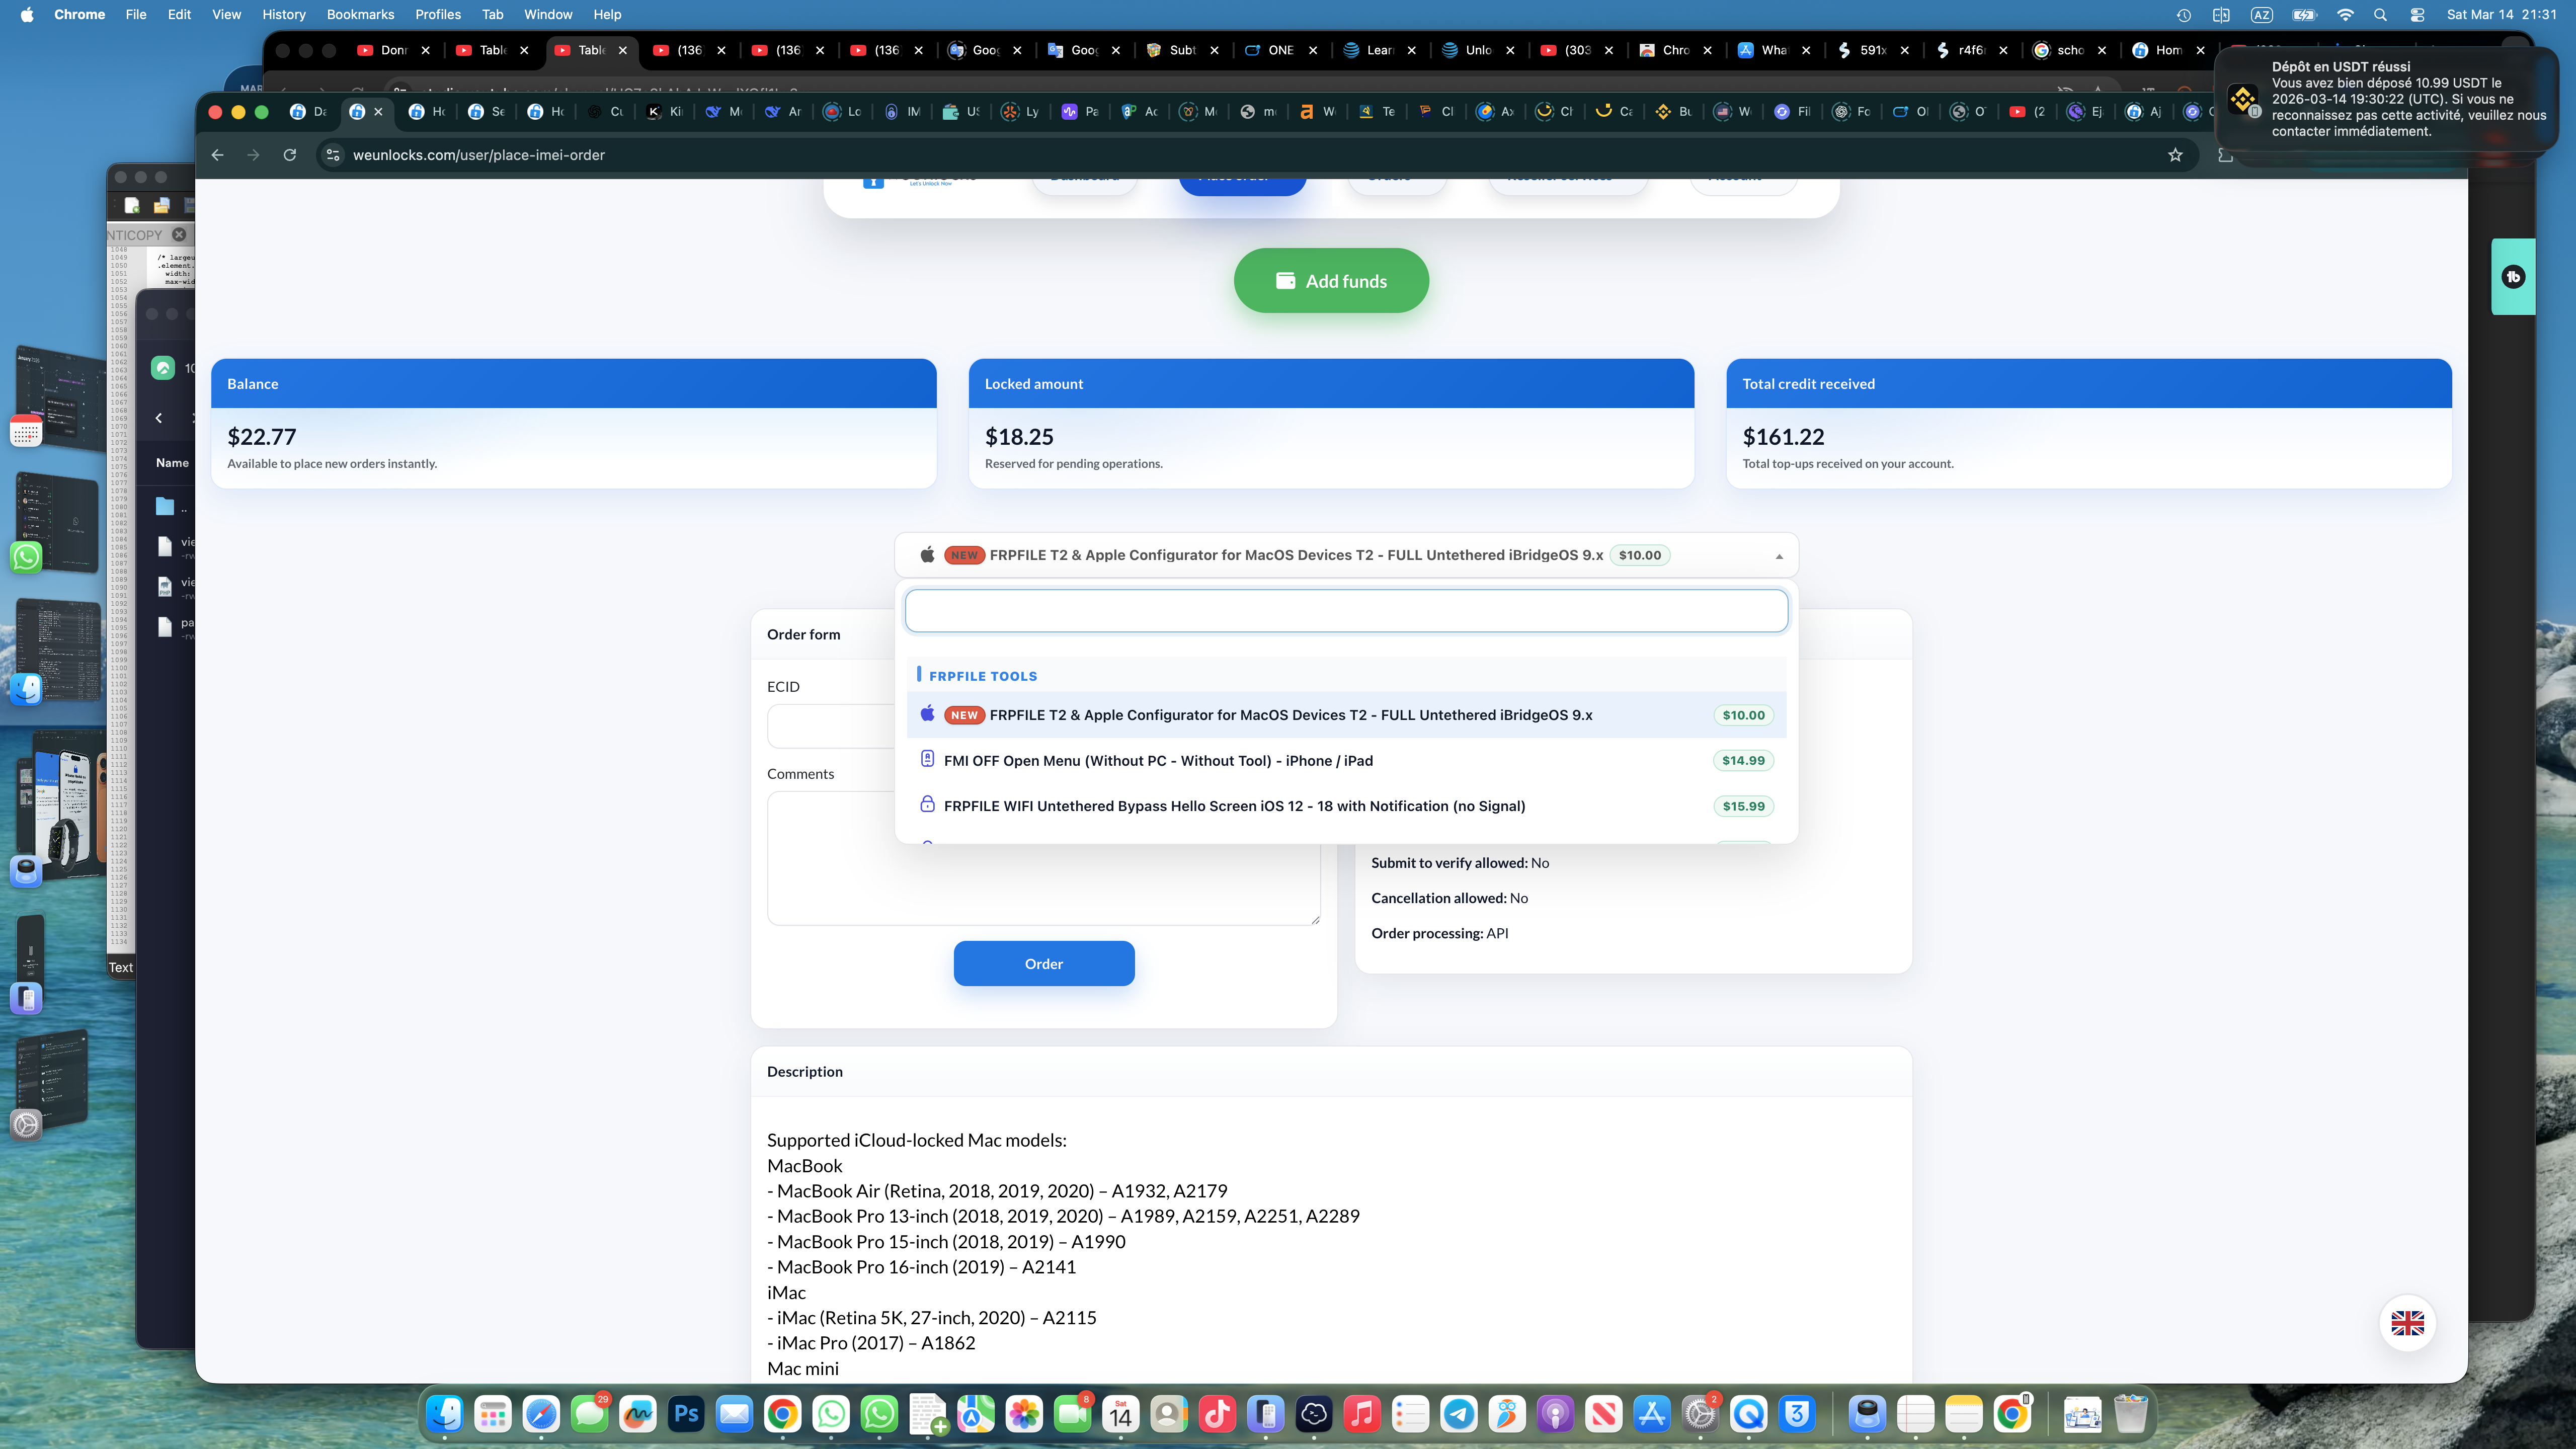
Task: Open FaceTime from the Dock
Action: (1072, 1413)
